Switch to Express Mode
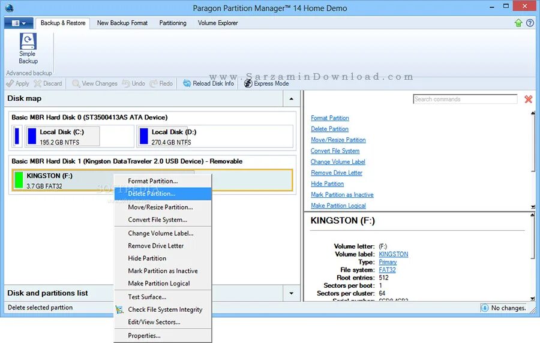This screenshot has height=343, width=540. pyautogui.click(x=266, y=83)
